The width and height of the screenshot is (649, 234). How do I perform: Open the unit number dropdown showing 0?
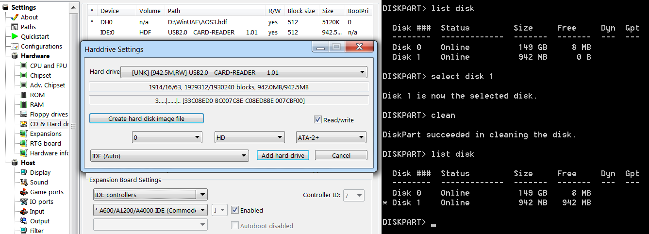167,137
